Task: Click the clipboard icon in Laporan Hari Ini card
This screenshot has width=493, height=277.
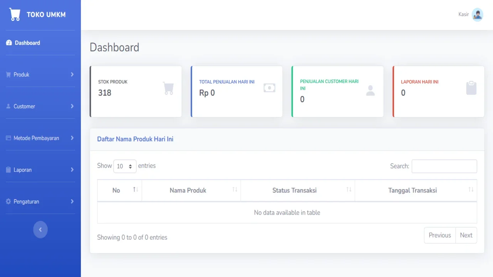Action: (x=471, y=88)
